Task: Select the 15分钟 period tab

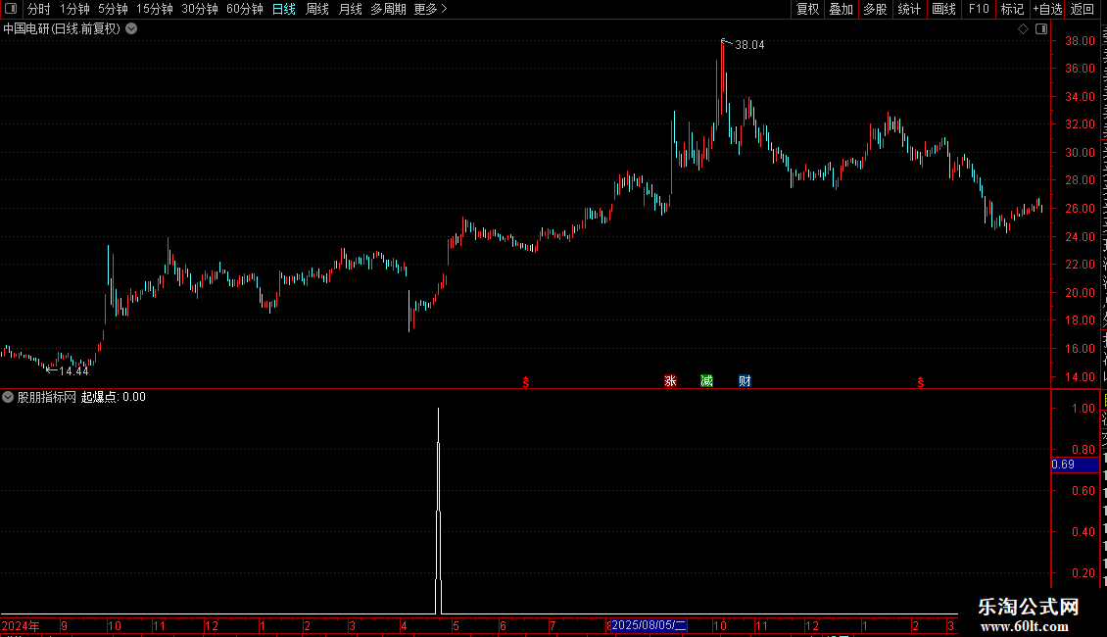Action: coord(154,9)
